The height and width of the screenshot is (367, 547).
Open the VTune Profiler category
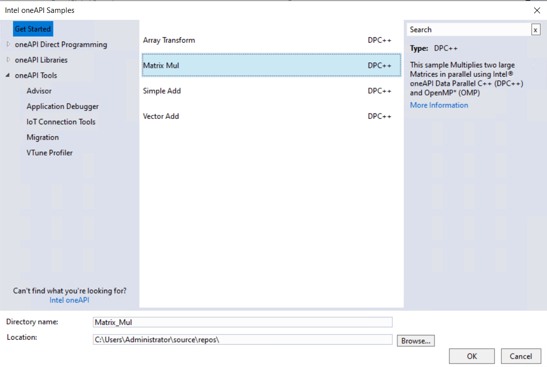point(50,153)
